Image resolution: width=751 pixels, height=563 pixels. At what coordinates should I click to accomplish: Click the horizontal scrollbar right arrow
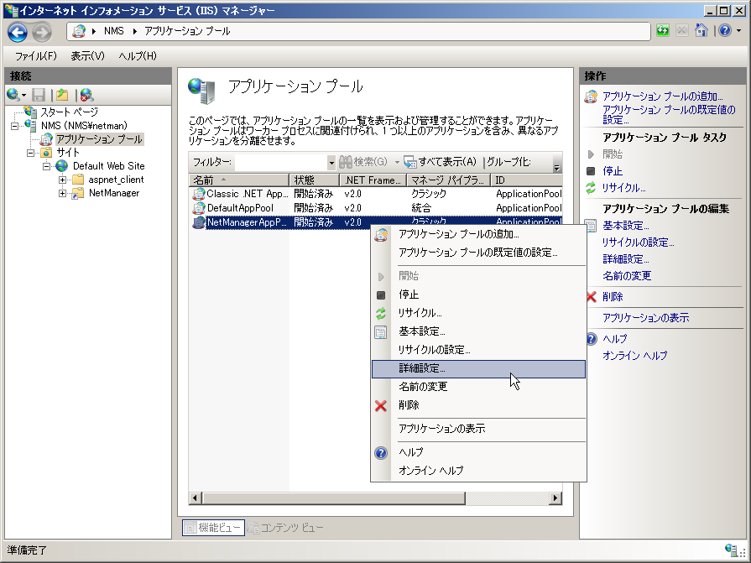[x=555, y=498]
